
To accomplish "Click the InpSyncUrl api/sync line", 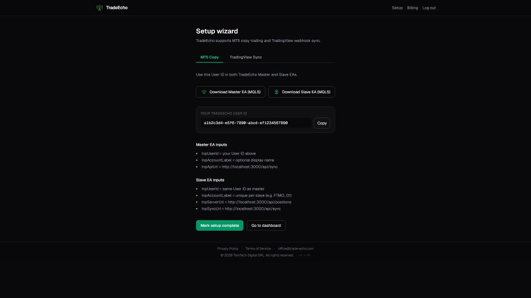I will (241, 209).
